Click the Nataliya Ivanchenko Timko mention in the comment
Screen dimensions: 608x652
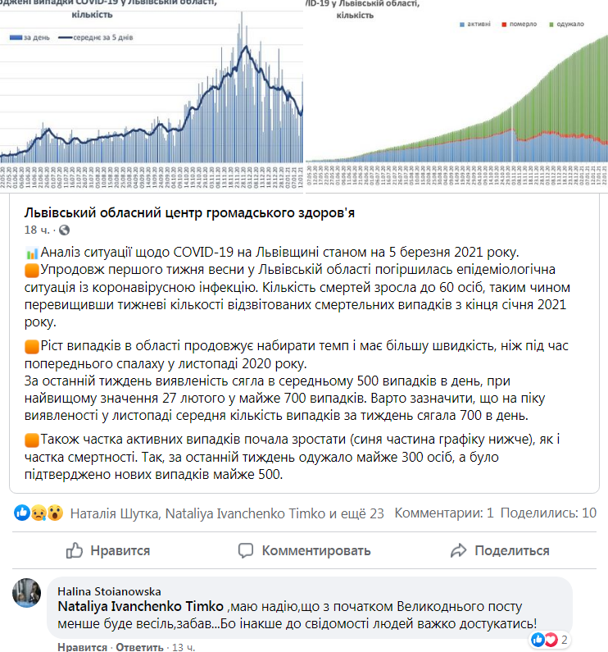(141, 607)
